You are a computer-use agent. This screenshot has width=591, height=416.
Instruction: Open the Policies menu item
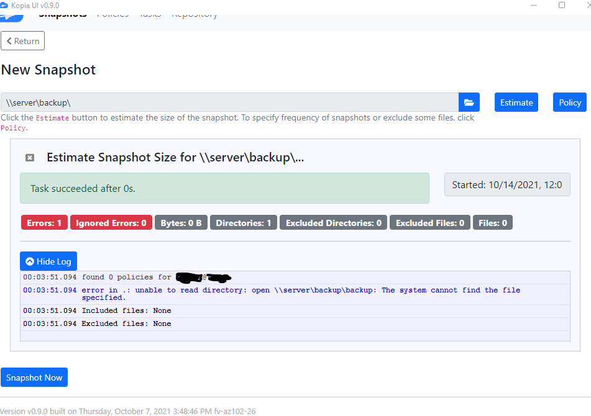112,13
